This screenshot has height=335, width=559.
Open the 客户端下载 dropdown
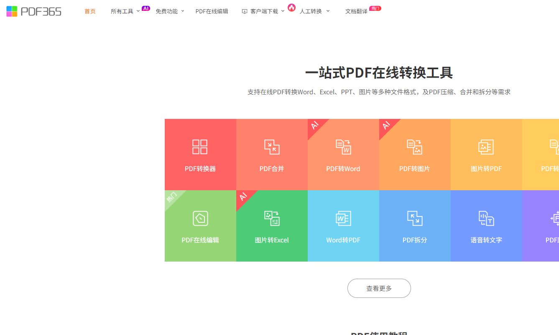tap(263, 11)
